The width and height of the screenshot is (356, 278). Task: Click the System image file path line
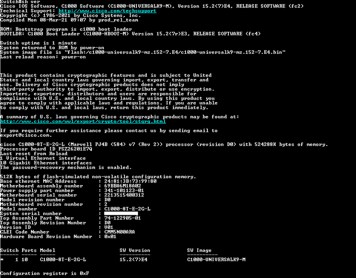(x=143, y=52)
